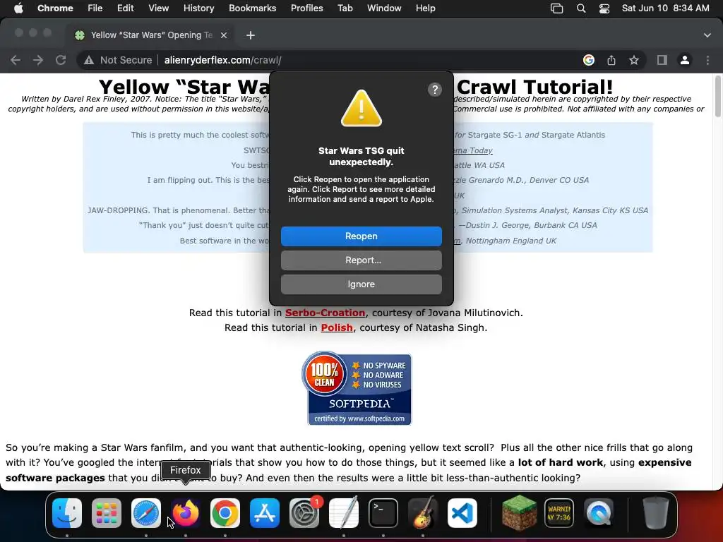The width and height of the screenshot is (723, 542).
Task: Open a new tab with plus button
Action: point(251,35)
